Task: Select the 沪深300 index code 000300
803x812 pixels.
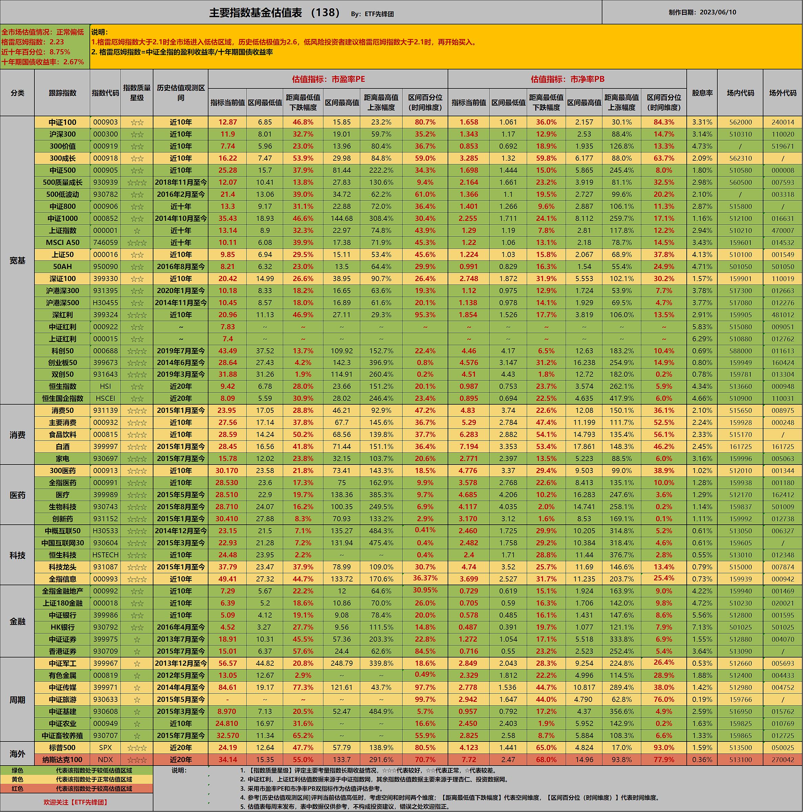Action: (105, 135)
